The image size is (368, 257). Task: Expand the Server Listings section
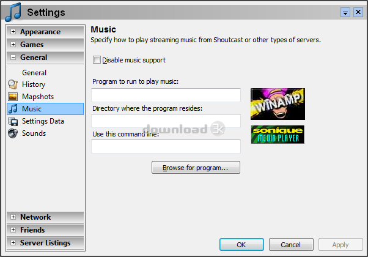pos(13,243)
